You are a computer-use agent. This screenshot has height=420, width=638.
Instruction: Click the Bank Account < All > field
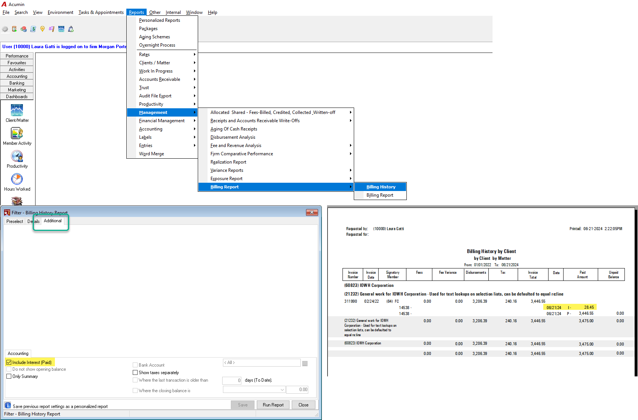coord(262,362)
